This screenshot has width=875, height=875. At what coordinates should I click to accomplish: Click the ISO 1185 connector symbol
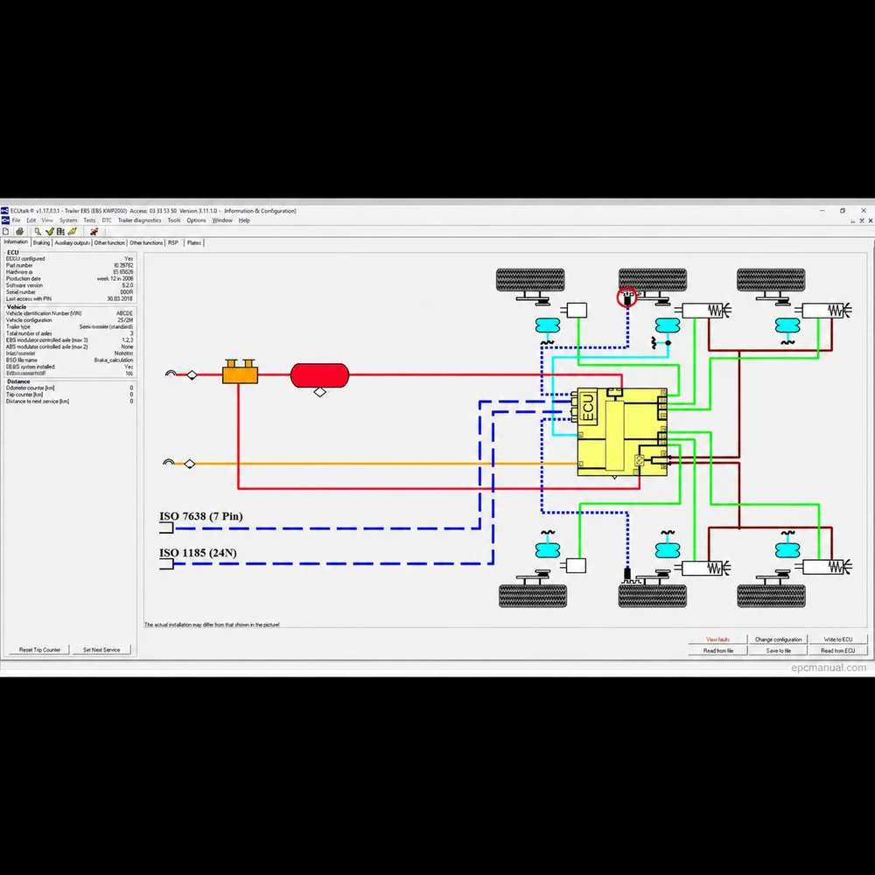(166, 564)
